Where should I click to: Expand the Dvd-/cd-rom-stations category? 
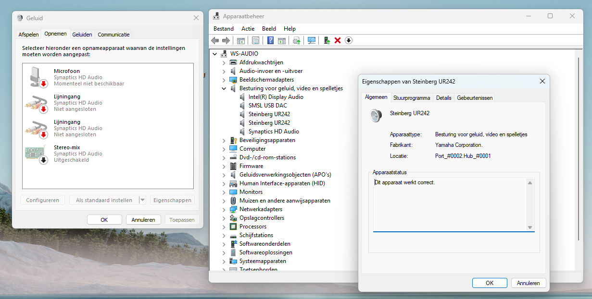224,157
